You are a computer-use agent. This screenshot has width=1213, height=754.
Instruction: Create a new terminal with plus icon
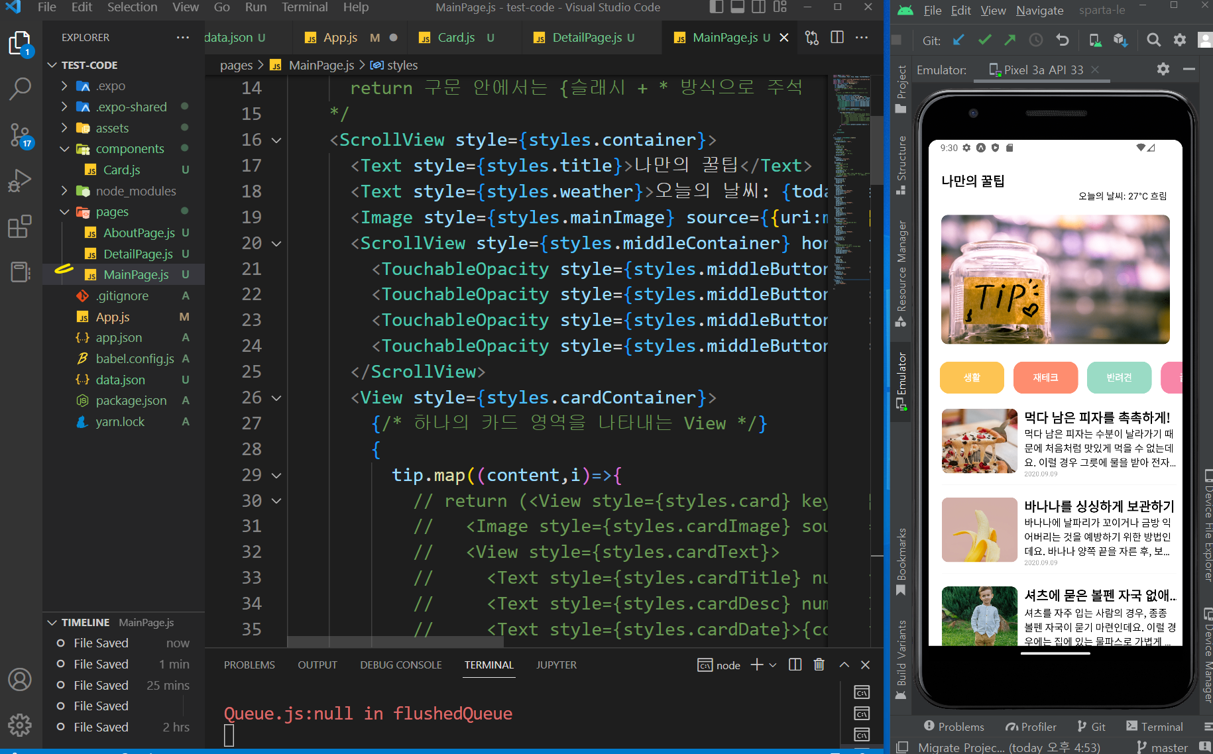(x=757, y=665)
